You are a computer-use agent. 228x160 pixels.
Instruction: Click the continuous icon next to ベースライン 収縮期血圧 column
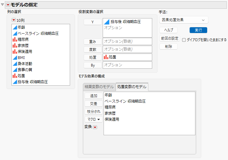pyautogui.click(x=15, y=34)
